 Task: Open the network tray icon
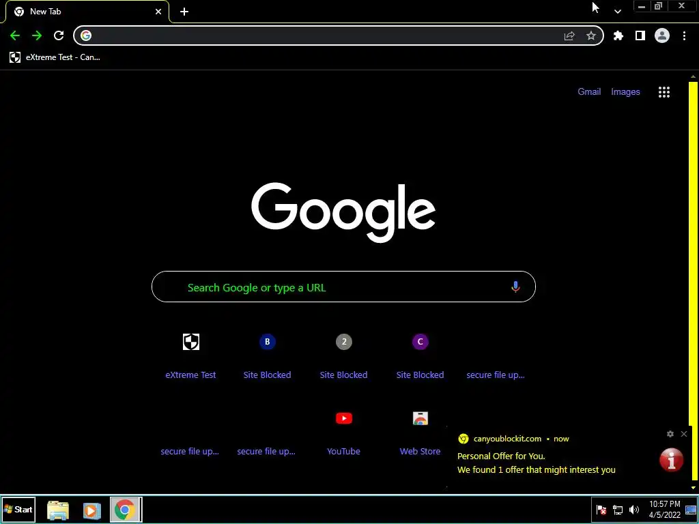[617, 510]
